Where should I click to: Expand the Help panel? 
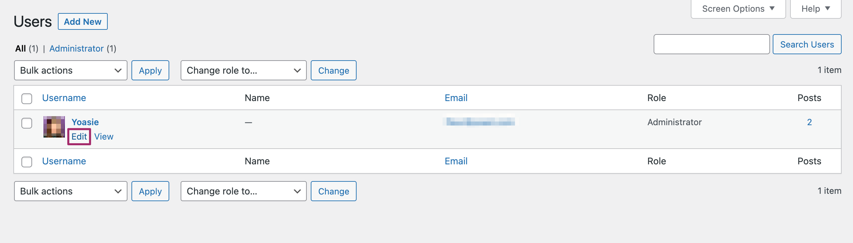(x=815, y=9)
